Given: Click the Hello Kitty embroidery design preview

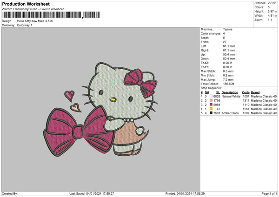Looking at the screenshot, I should point(100,109).
